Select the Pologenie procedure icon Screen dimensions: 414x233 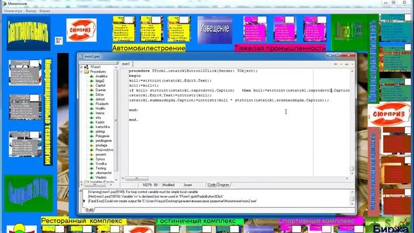pos(92,136)
